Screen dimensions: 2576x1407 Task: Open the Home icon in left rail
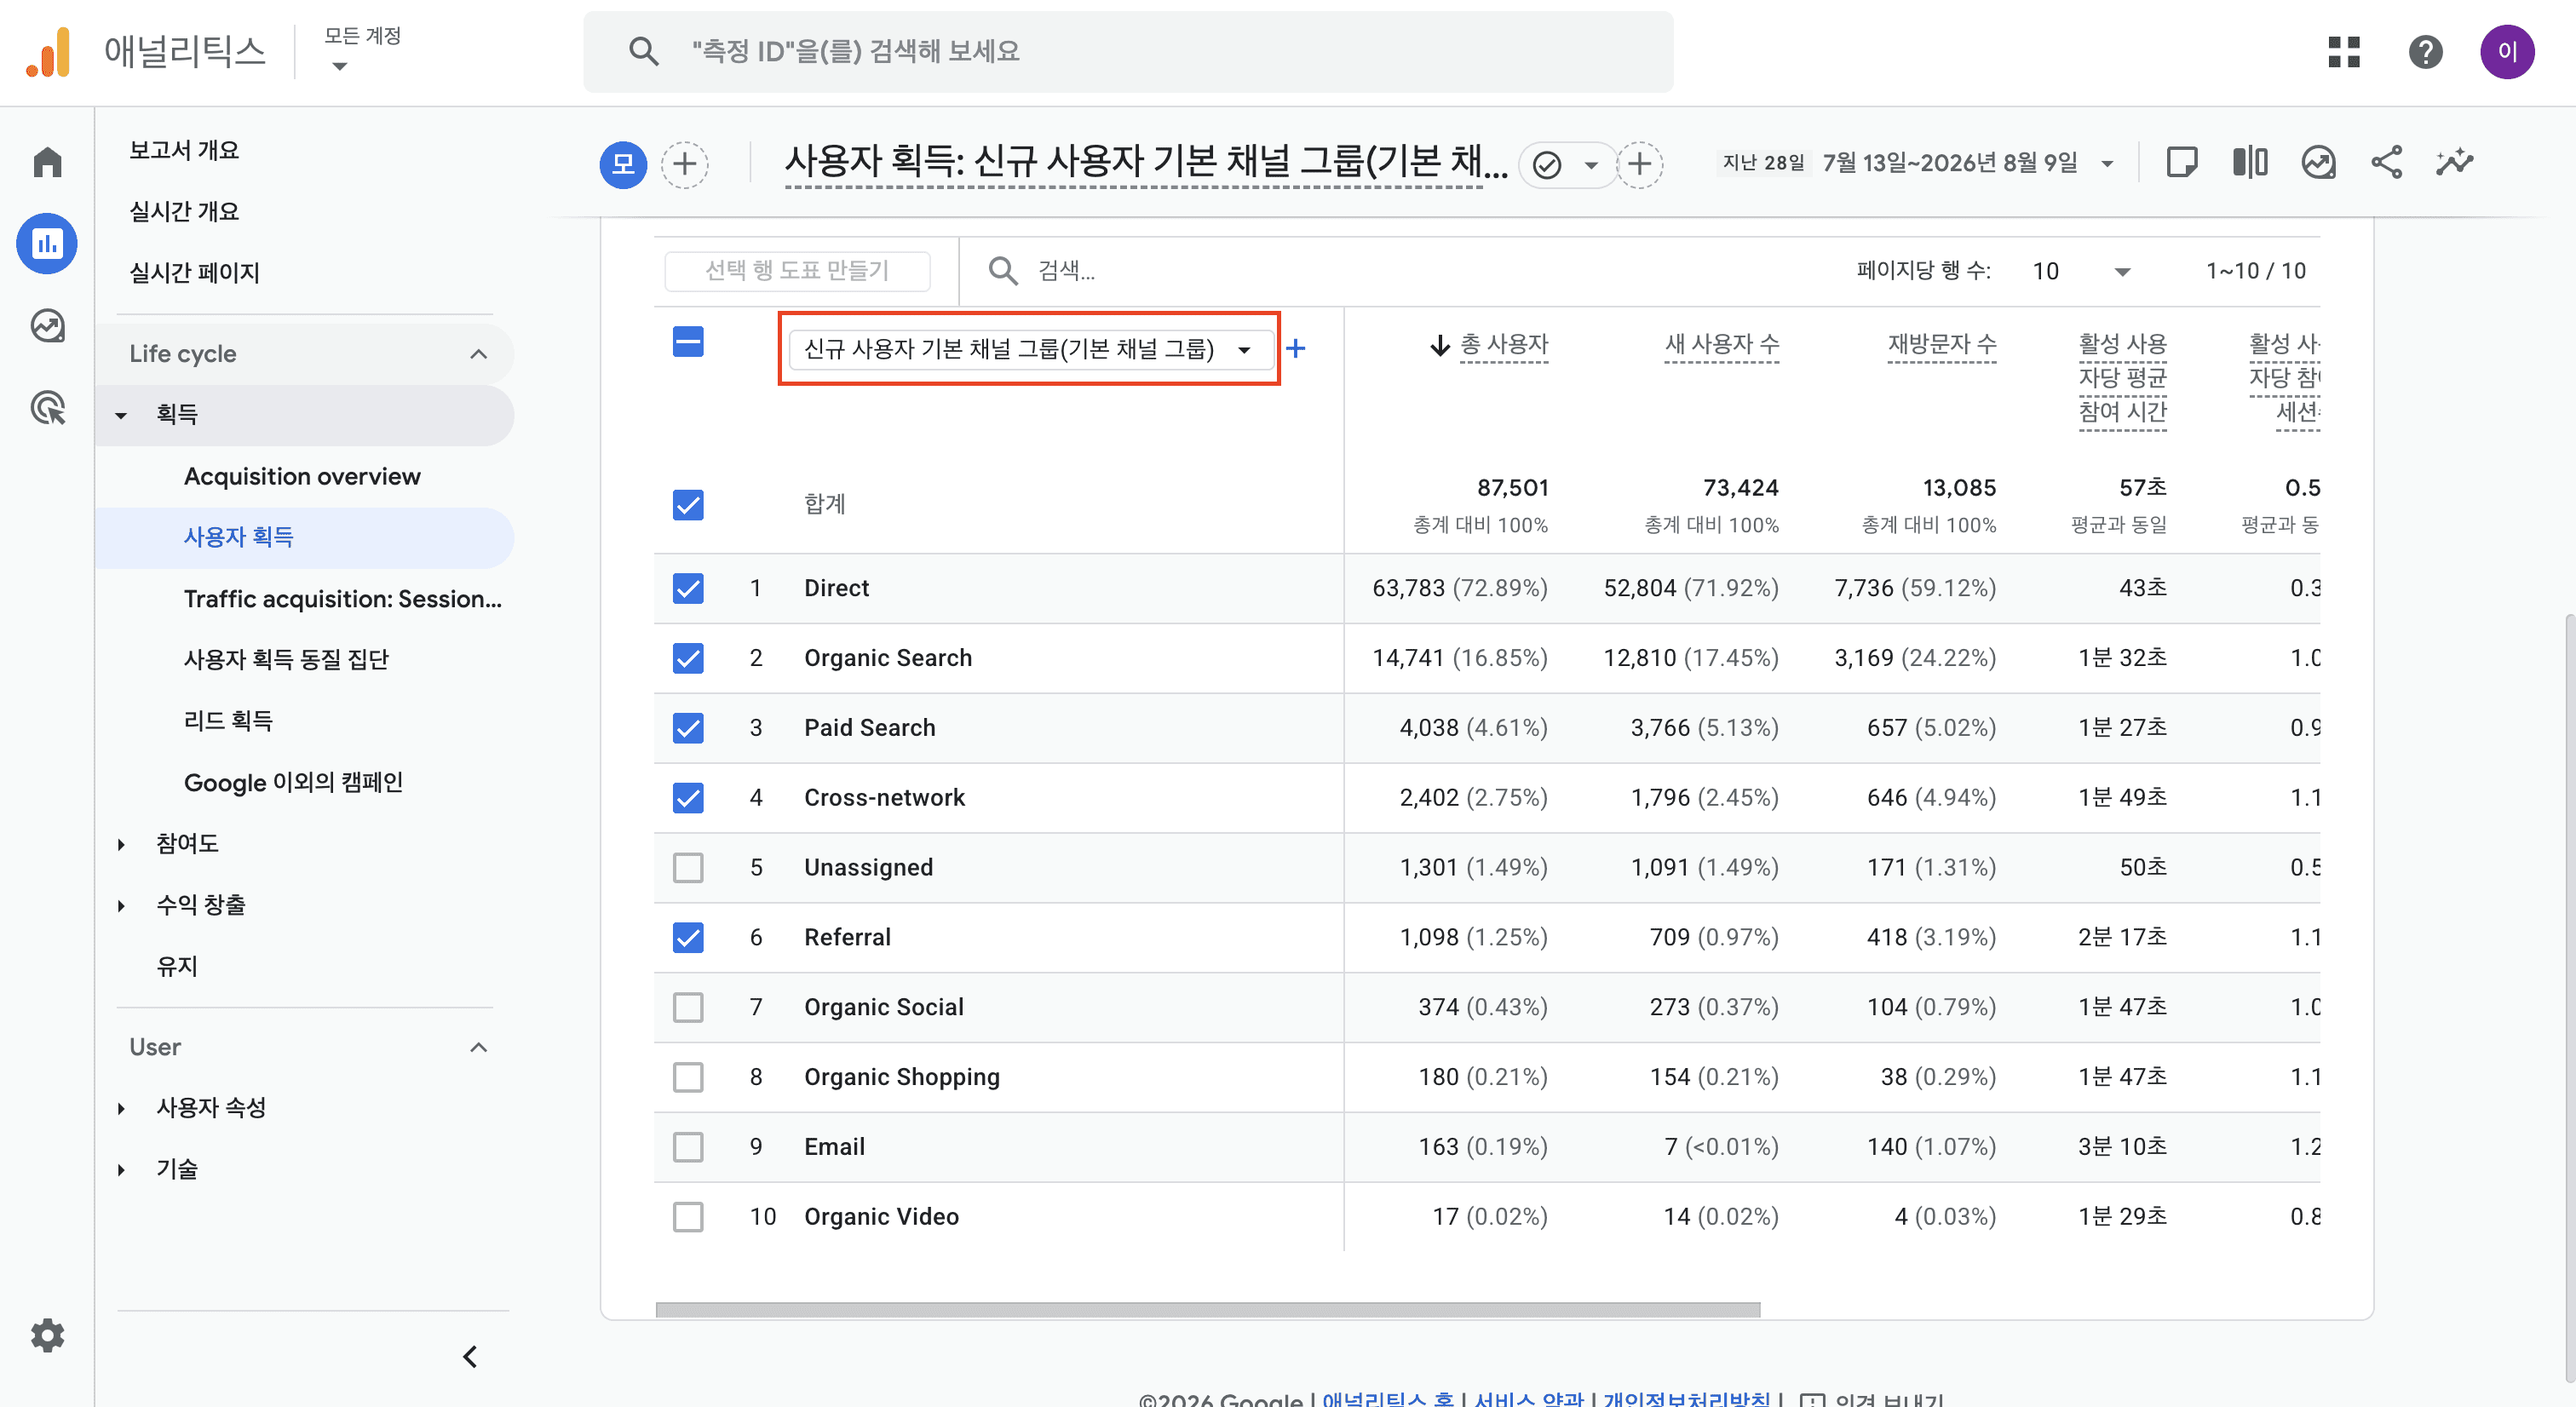pyautogui.click(x=47, y=162)
